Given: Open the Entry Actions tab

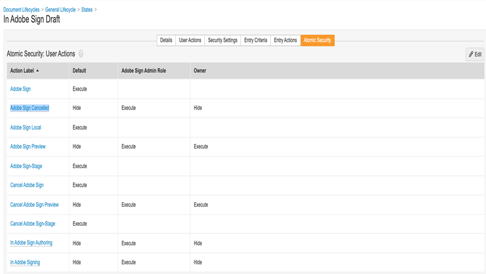Looking at the screenshot, I should click(286, 41).
